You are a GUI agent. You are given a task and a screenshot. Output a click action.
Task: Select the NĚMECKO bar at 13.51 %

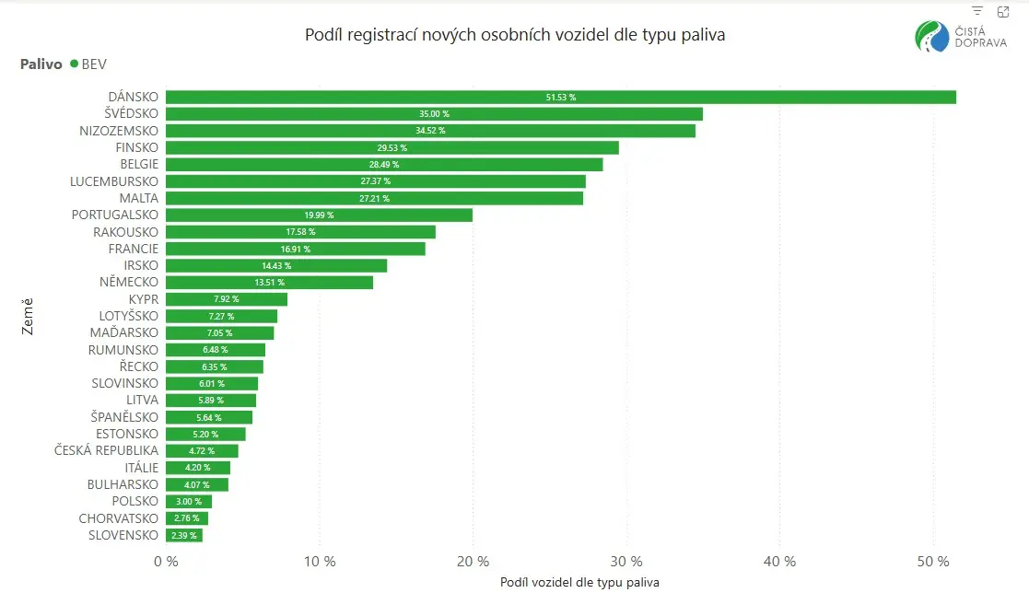(x=270, y=282)
